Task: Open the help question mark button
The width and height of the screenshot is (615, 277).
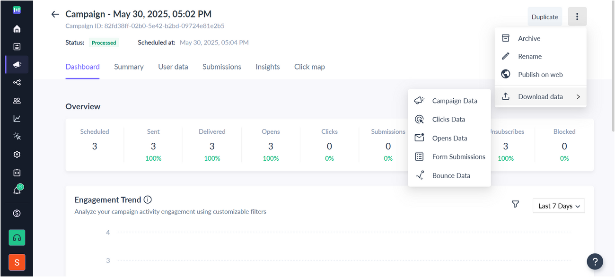Action: click(x=595, y=261)
